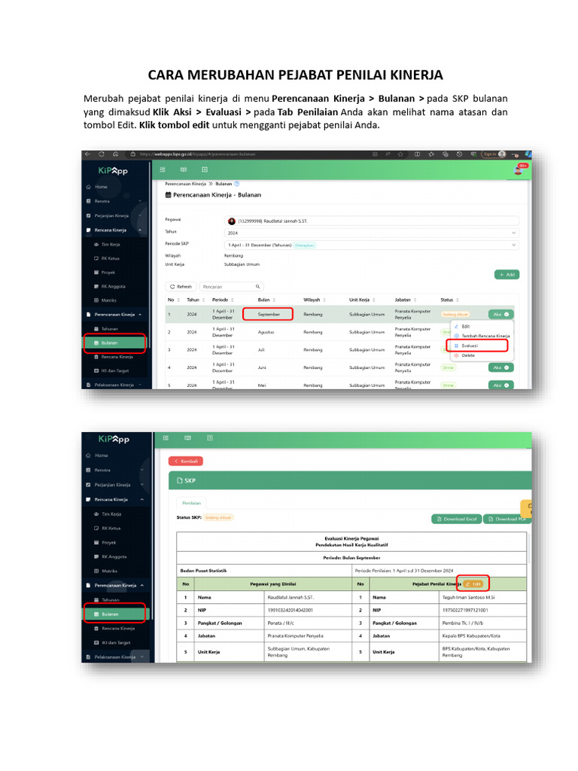The width and height of the screenshot is (578, 771).
Task: Sort the table by the Bulan column
Action: pyautogui.click(x=266, y=300)
